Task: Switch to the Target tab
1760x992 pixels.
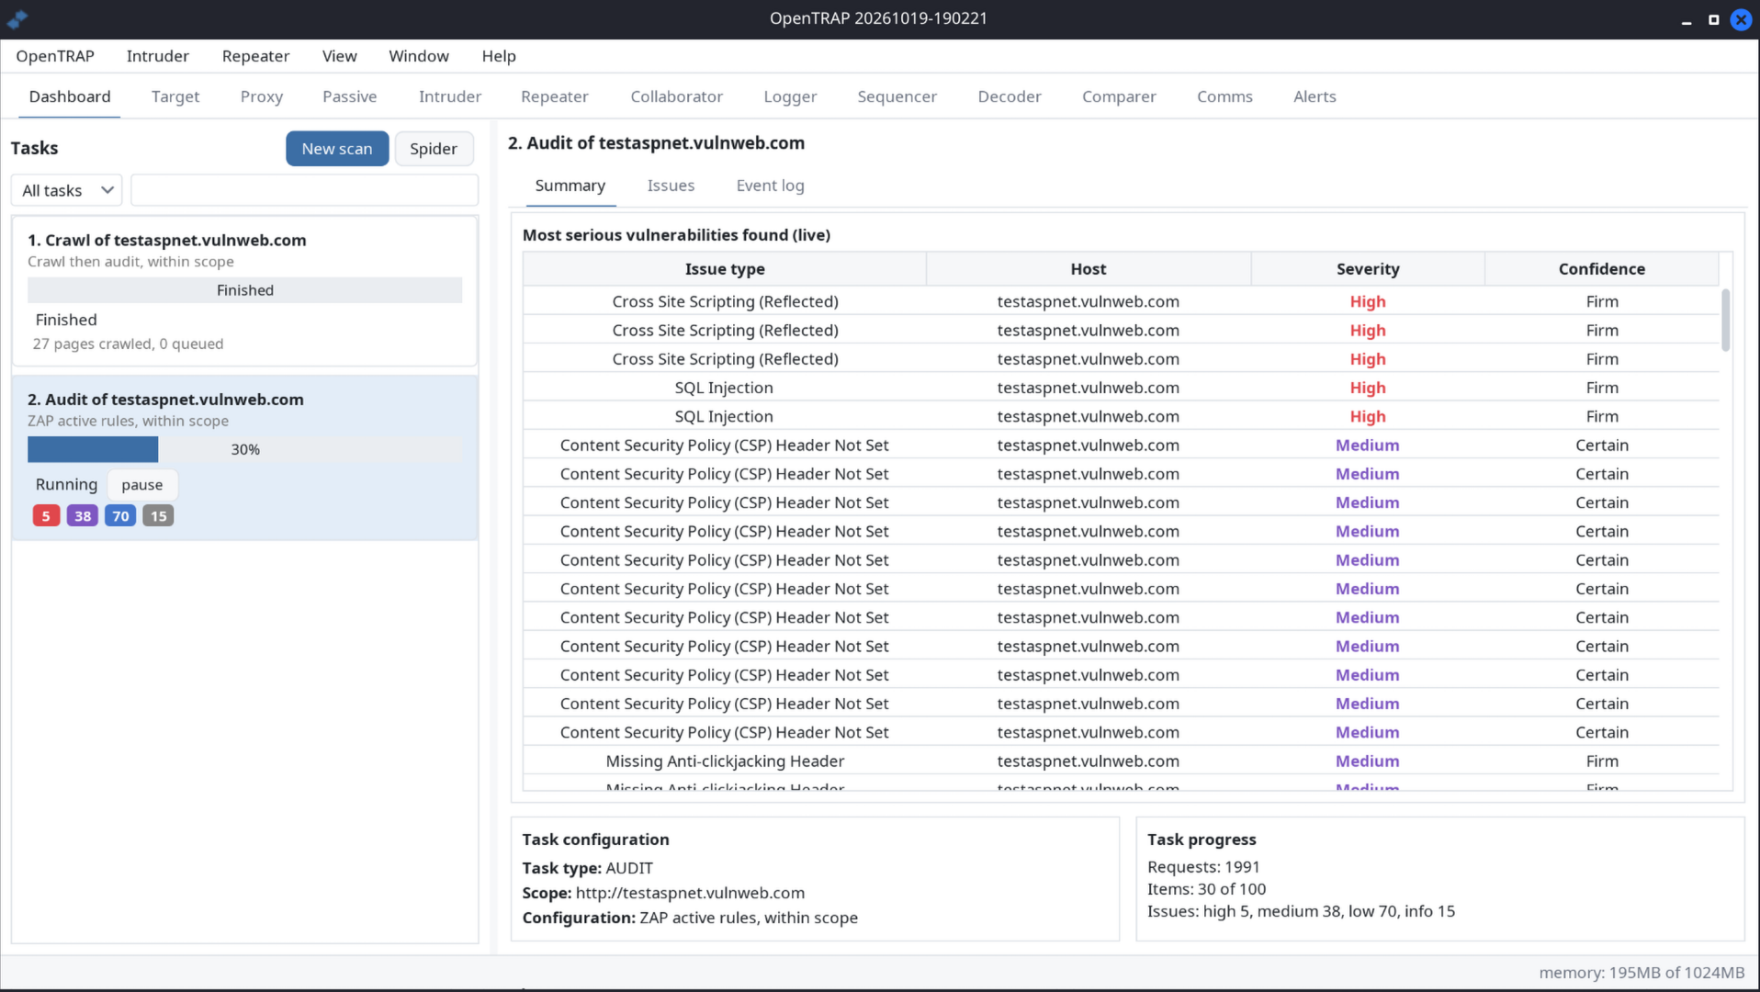Action: [175, 96]
